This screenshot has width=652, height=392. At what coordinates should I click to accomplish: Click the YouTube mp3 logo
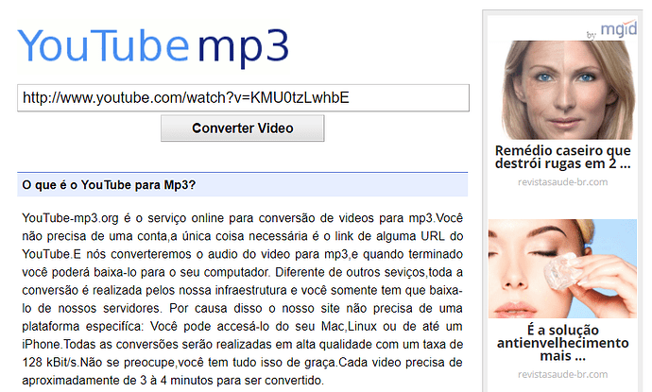153,45
